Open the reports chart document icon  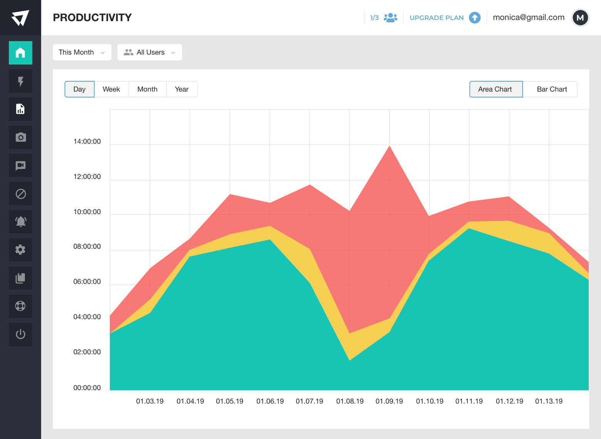20,109
